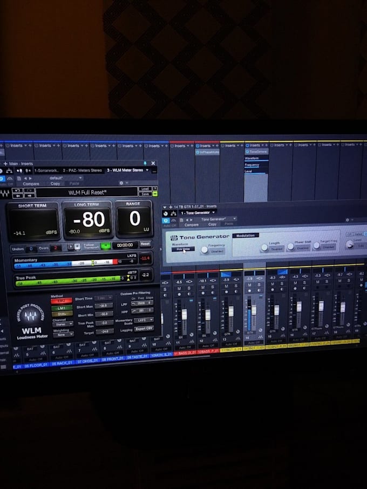Solo channel 11
The image size is (367, 489).
(189, 288)
